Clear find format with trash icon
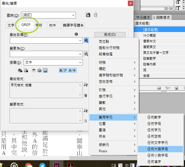This screenshot has height=167, width=185. (85, 95)
